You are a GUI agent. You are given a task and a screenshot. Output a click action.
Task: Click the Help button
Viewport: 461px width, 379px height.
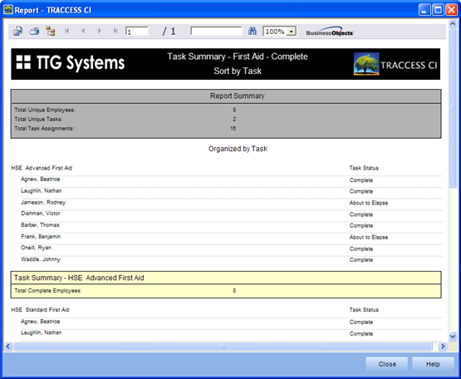point(433,364)
